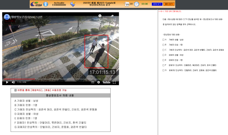Click the video time 1:15 / 4:36
Viewport: 228px width, 135px height.
[x=22, y=82]
